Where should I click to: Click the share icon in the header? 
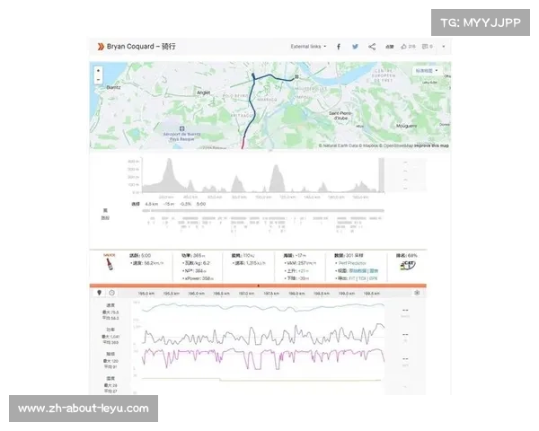(x=372, y=47)
